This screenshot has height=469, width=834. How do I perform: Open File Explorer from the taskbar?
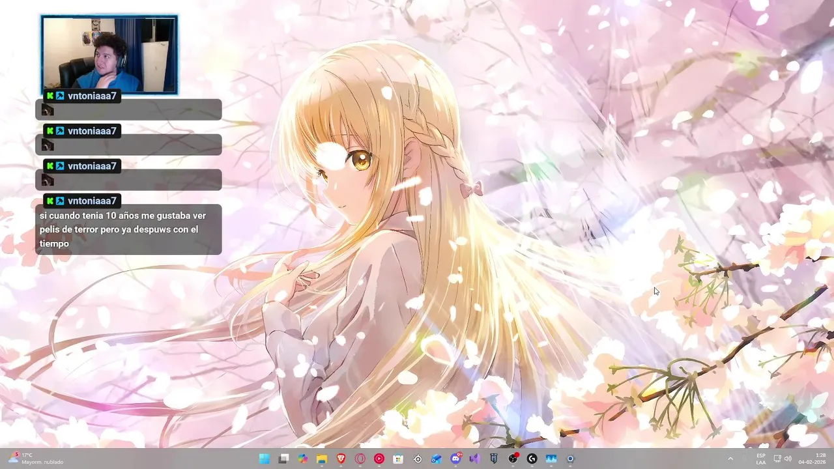tap(321, 459)
